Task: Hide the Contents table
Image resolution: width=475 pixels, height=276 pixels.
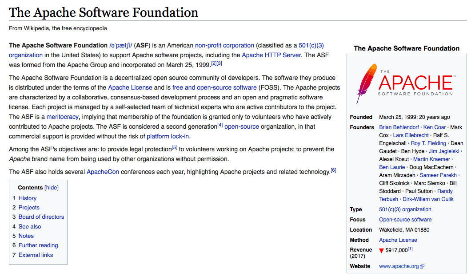Action: coord(52,188)
